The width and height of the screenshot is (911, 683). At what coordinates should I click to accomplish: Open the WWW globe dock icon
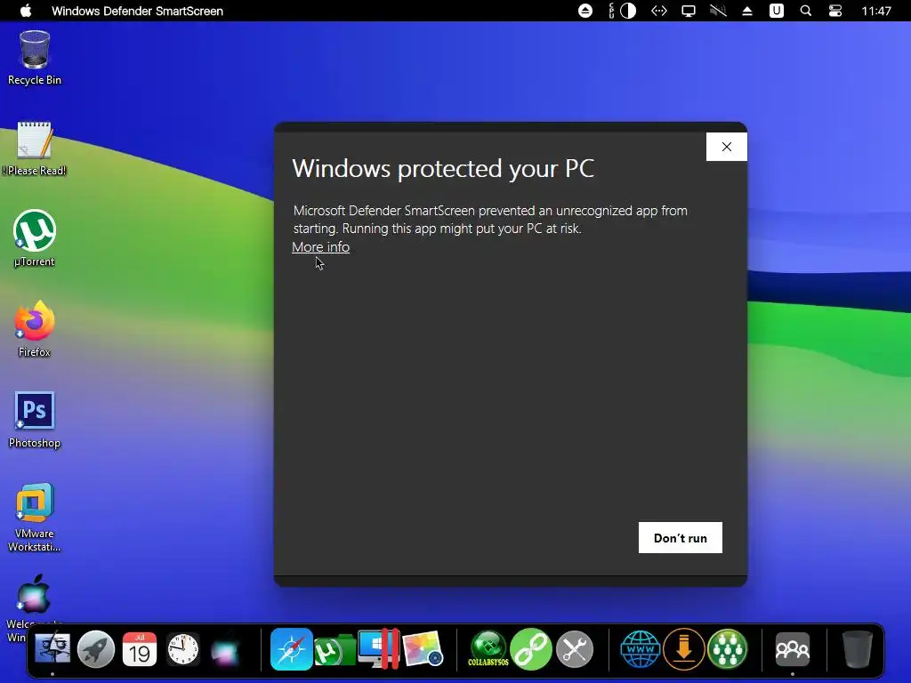[x=641, y=648]
